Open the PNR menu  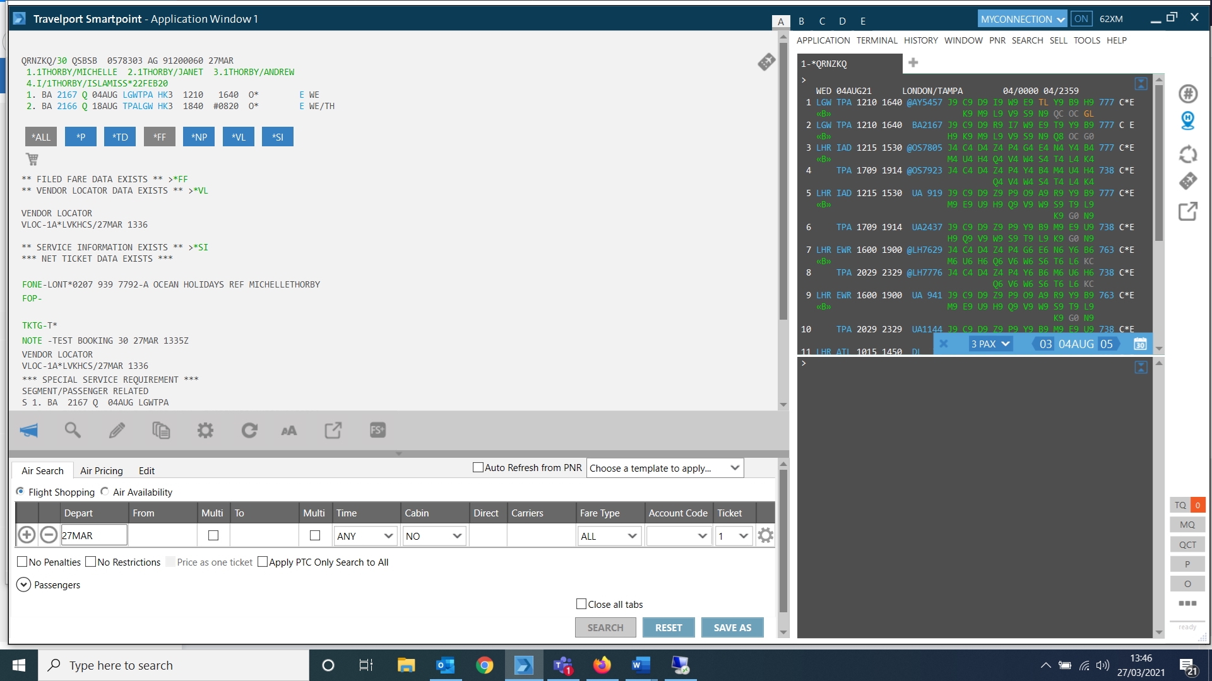click(x=997, y=40)
